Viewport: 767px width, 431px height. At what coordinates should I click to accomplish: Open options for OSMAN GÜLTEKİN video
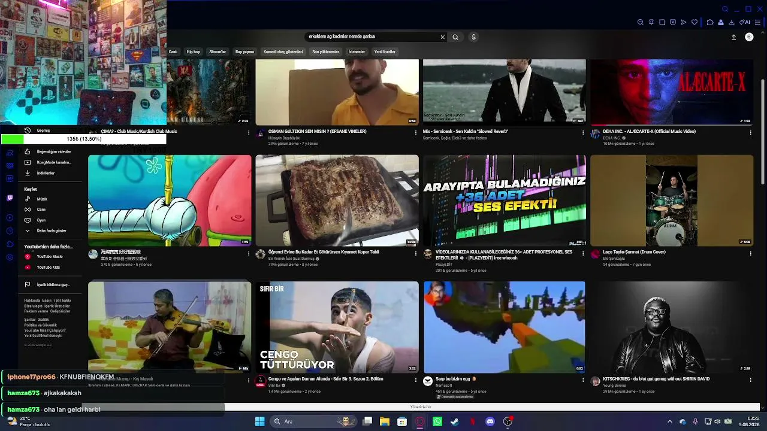pos(416,132)
